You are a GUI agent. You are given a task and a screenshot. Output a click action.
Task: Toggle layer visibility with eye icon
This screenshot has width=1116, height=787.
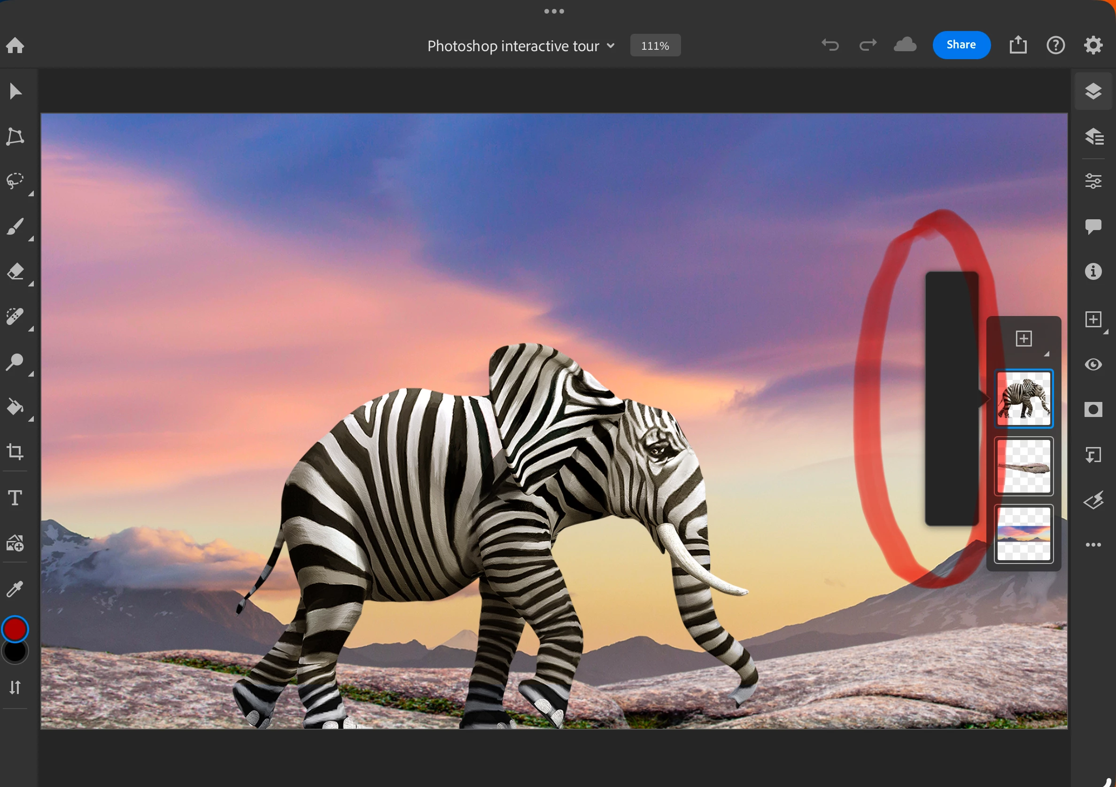[1093, 364]
